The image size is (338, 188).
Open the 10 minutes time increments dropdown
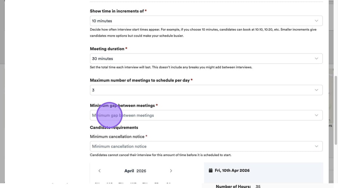click(x=206, y=21)
